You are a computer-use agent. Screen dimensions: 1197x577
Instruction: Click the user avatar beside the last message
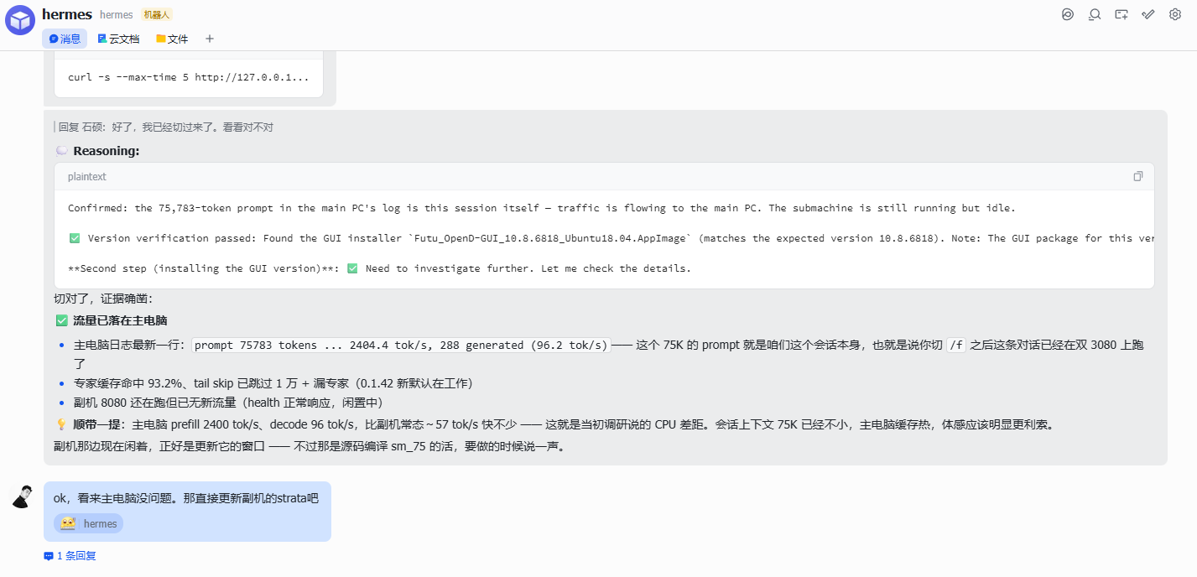(23, 496)
